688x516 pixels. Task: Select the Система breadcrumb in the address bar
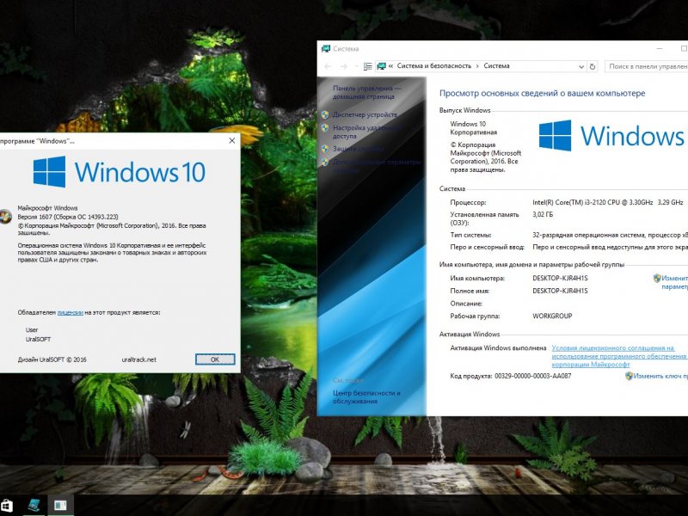(496, 66)
